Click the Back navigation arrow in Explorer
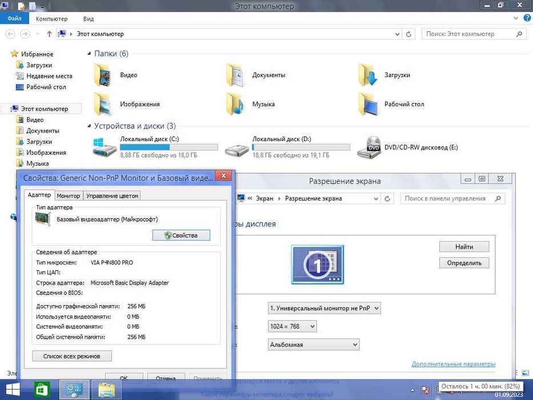This screenshot has height=400, width=533. (x=10, y=34)
